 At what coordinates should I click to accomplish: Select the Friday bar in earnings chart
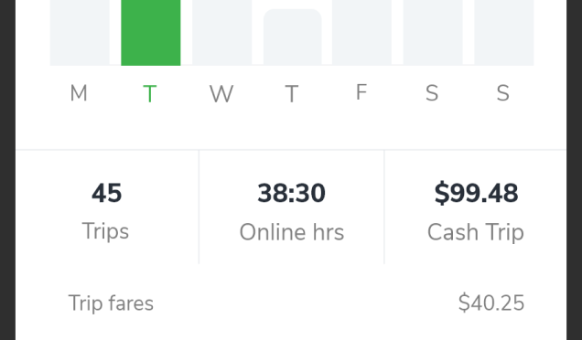tap(361, 33)
